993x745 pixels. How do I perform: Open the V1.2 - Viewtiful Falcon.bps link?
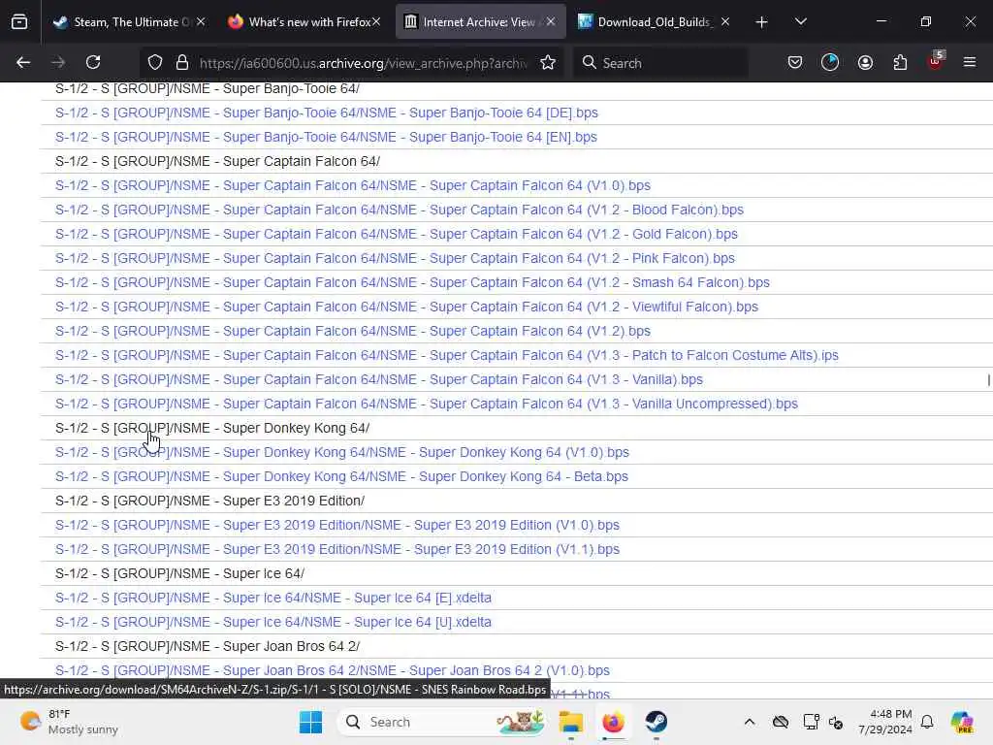pos(406,307)
